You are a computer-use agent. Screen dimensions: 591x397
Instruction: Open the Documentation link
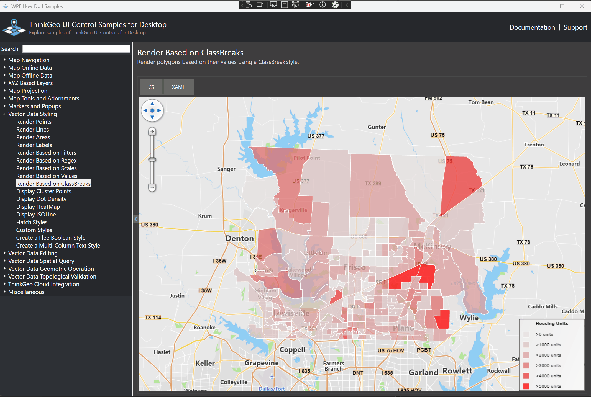[x=532, y=27]
